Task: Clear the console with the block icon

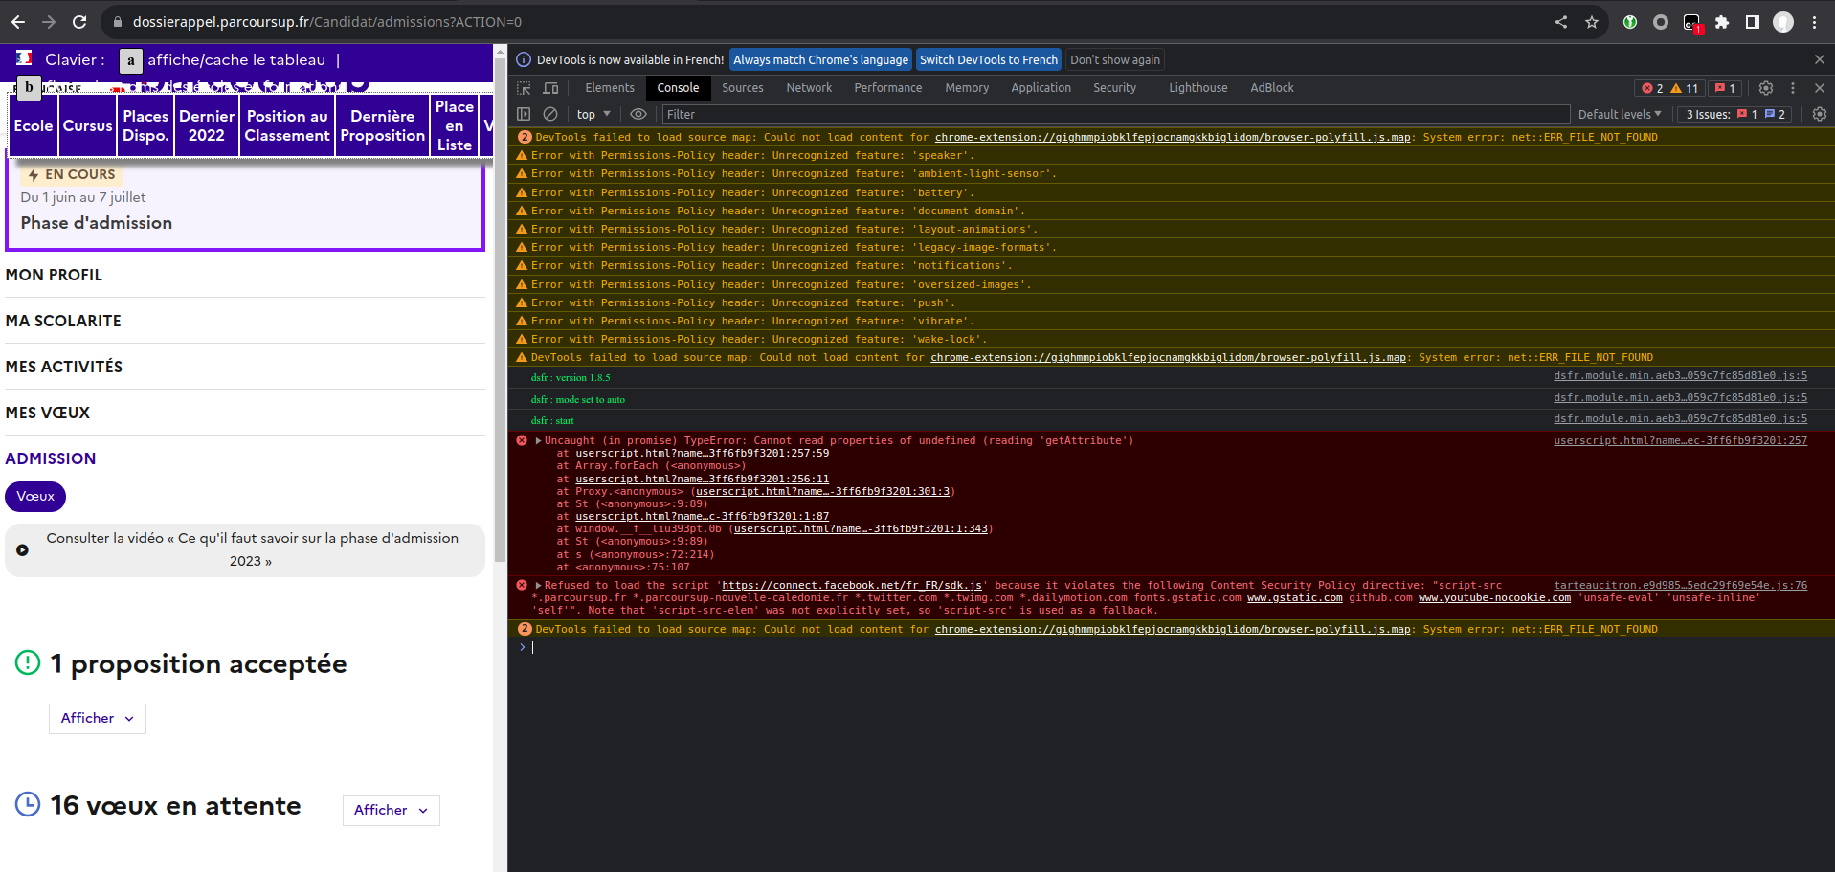Action: click(550, 114)
